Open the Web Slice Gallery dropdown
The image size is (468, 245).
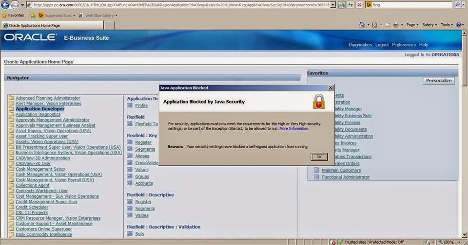point(116,16)
